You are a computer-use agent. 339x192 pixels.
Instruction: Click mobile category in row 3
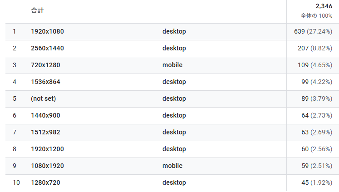coord(172,65)
